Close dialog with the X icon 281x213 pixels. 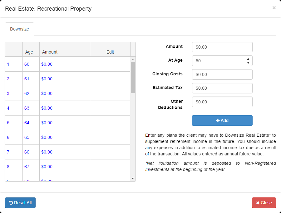pos(274,8)
